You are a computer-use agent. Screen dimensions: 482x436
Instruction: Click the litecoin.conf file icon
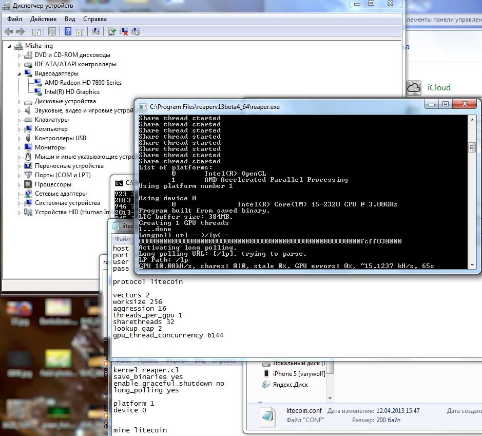tap(267, 417)
